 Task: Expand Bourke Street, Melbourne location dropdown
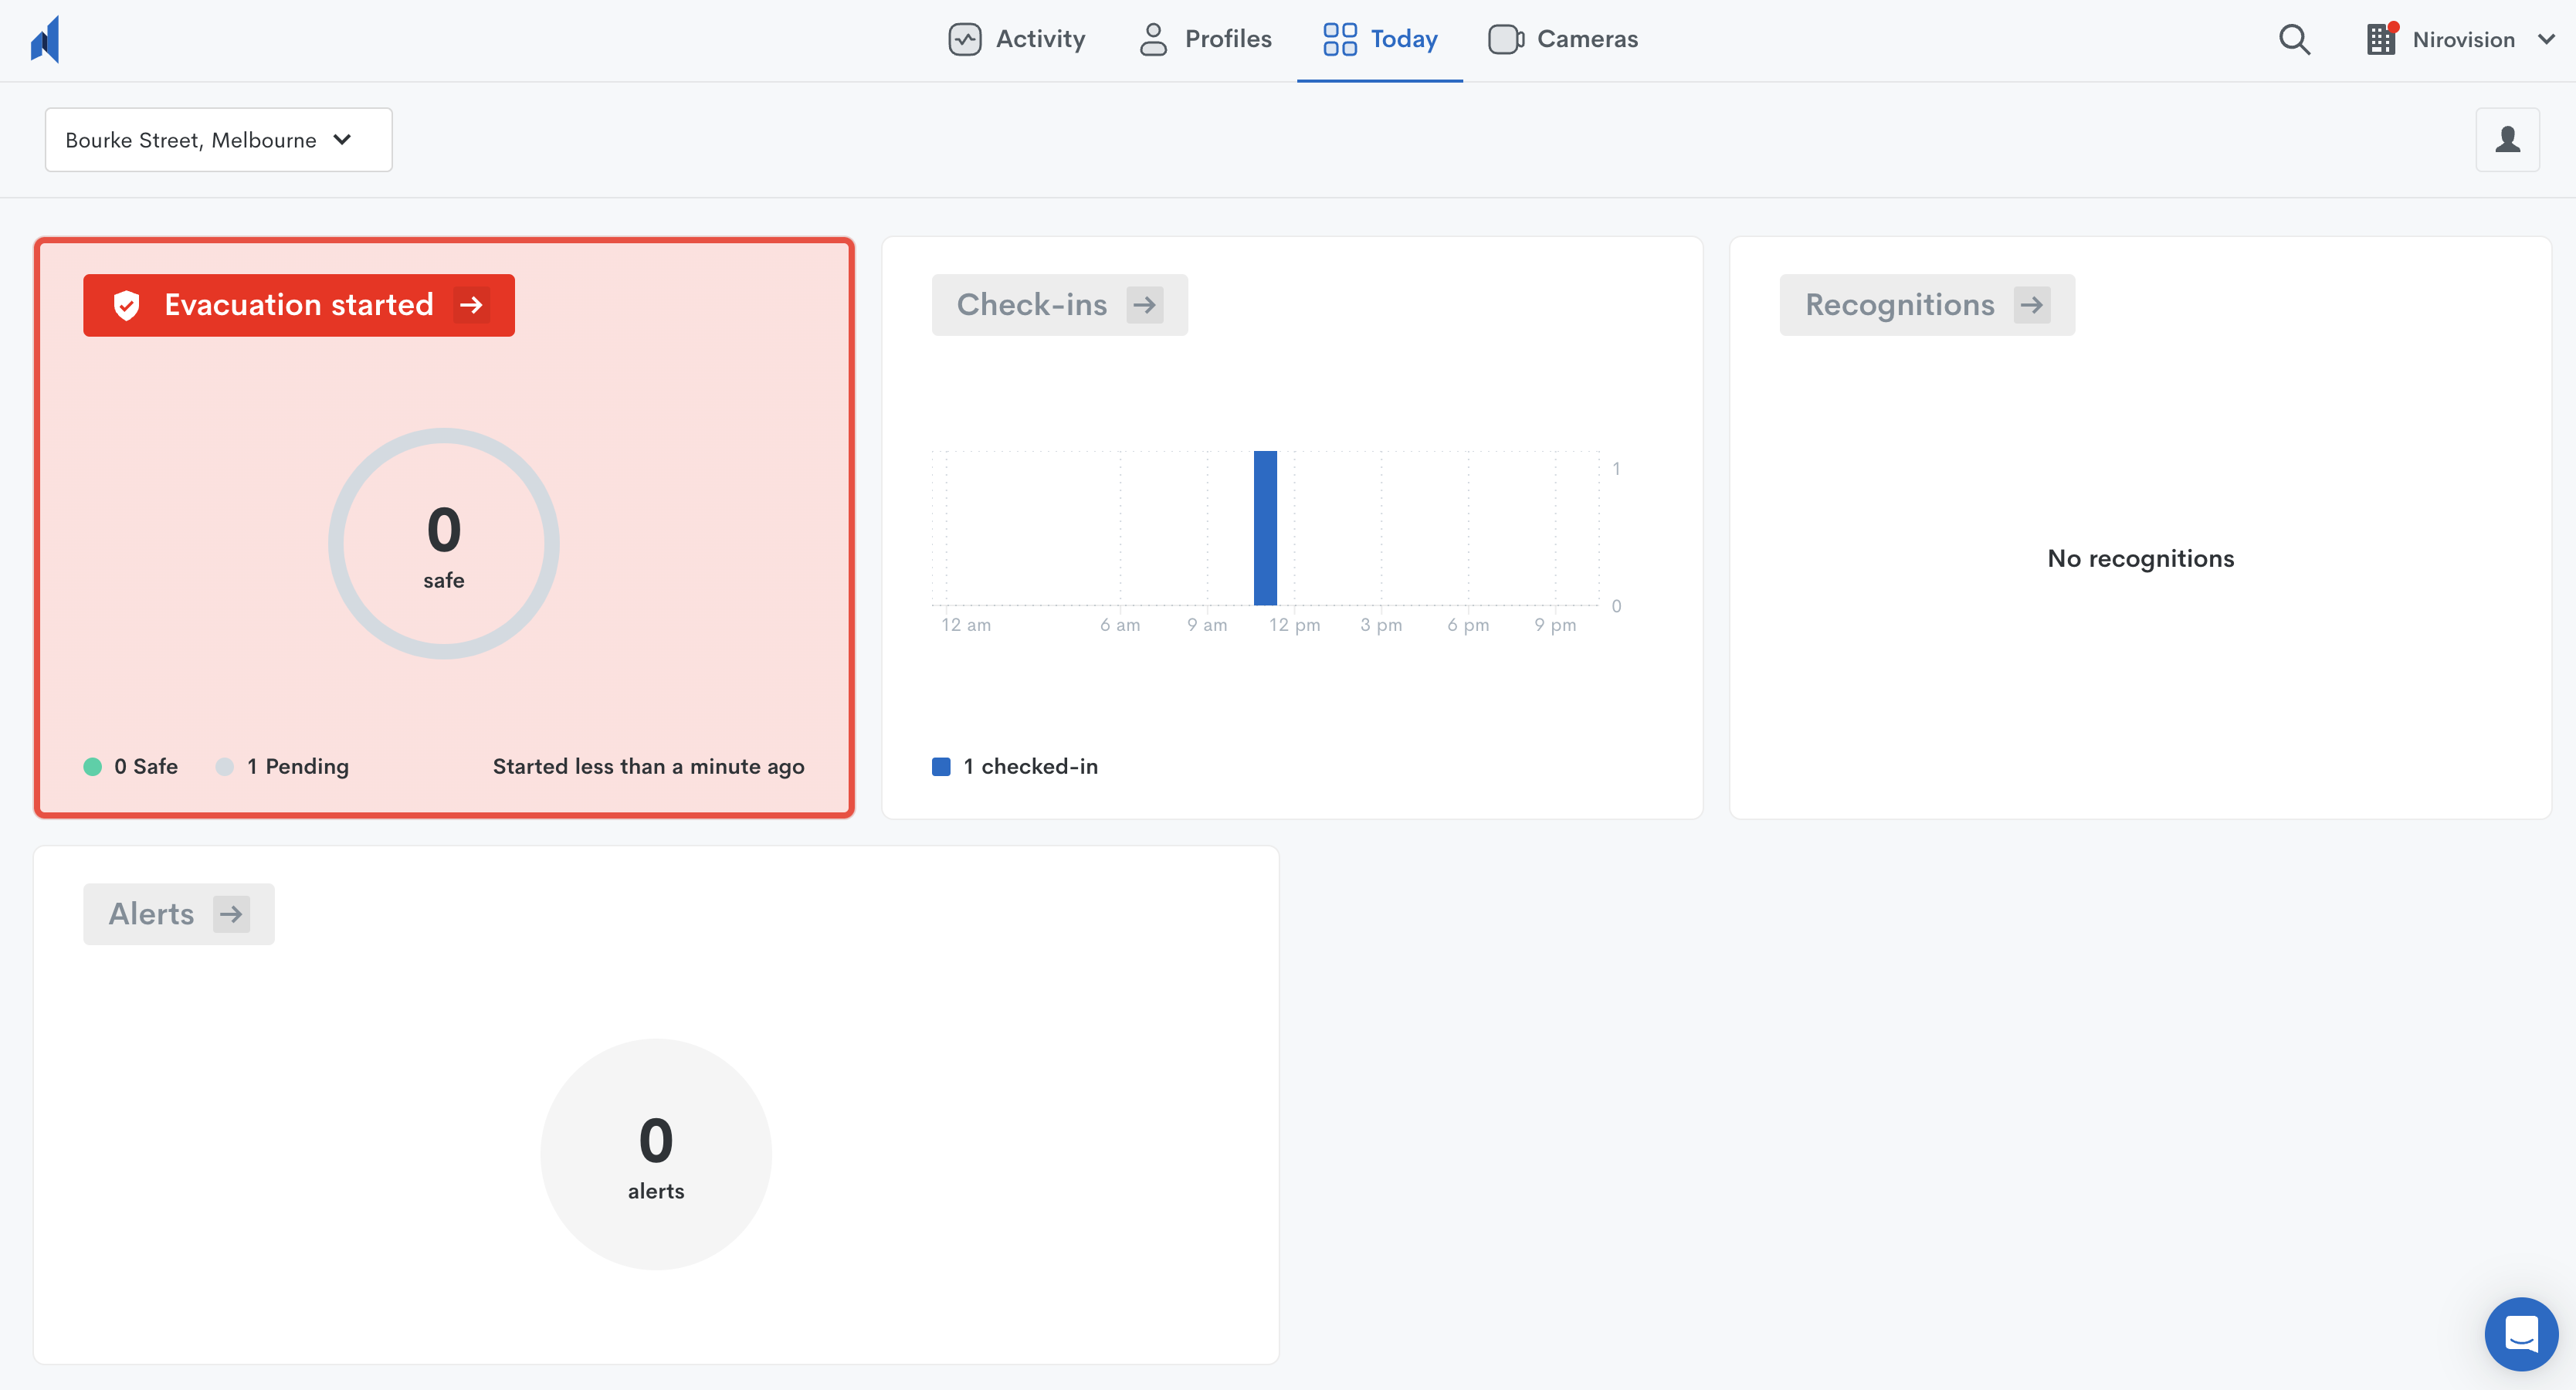218,140
